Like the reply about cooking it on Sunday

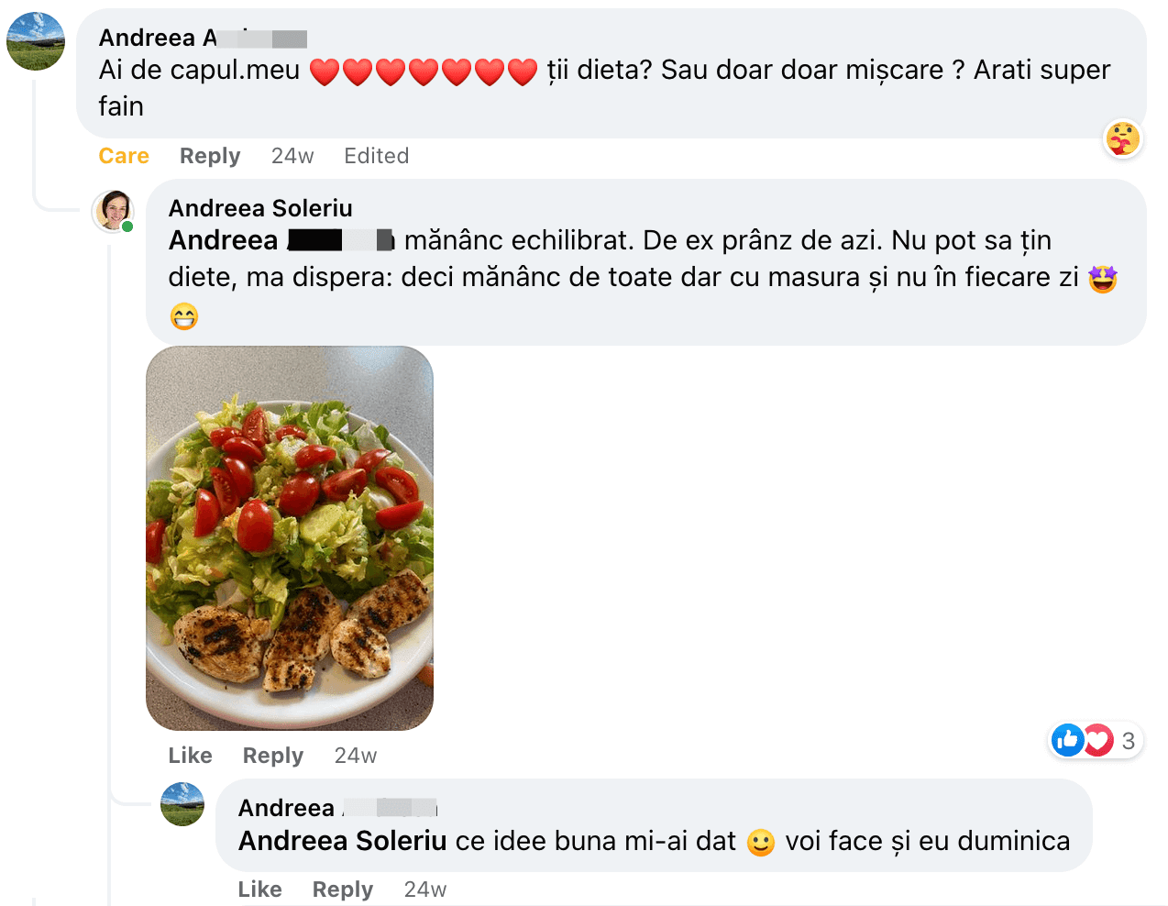[260, 889]
